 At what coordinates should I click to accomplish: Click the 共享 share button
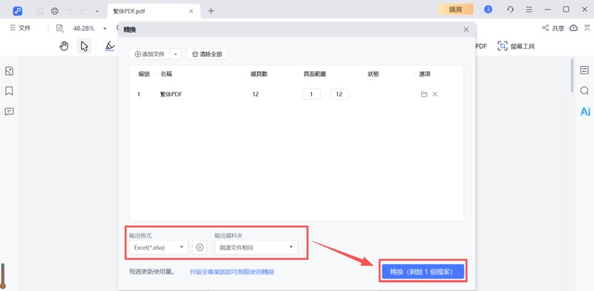point(552,28)
